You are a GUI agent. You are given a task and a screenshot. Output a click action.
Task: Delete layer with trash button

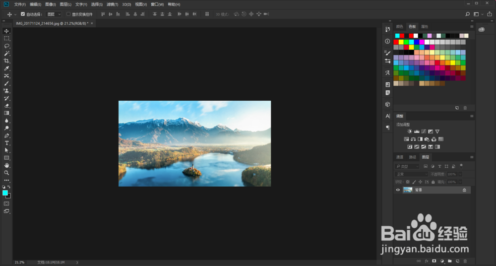coord(465,261)
